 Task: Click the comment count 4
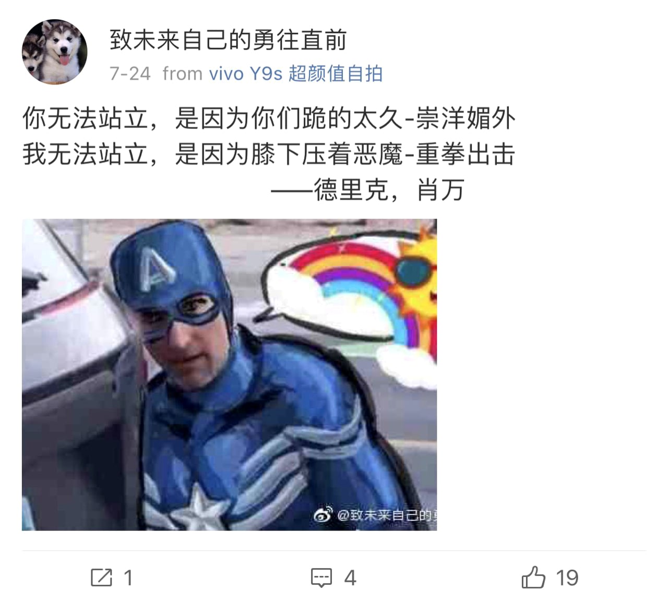click(x=350, y=578)
